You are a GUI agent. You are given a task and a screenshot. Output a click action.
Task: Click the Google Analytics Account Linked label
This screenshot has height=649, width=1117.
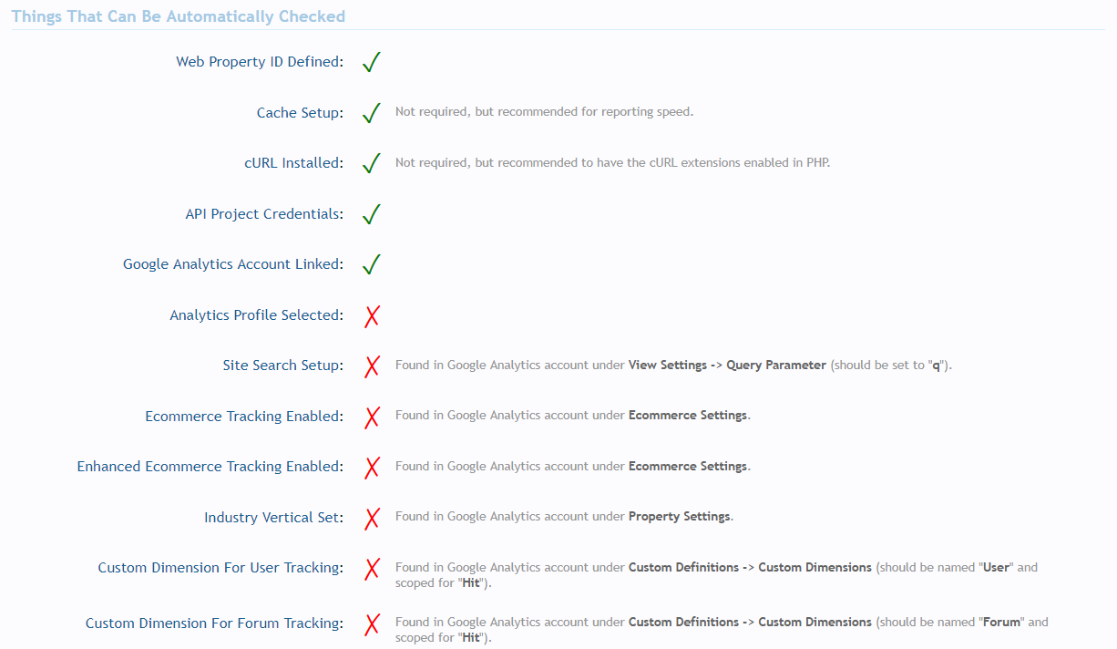pyautogui.click(x=232, y=264)
